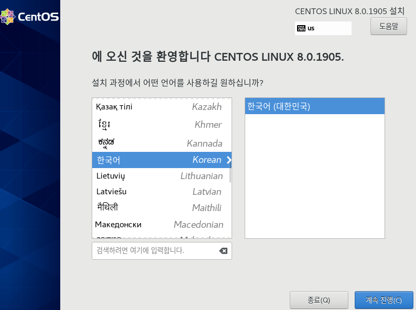Select the Македонски Macedonian row
This screenshot has width=416, height=310.
pos(162,224)
